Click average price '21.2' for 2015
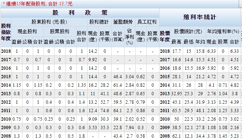Viewport: 242px width, 138px height. click(x=200, y=77)
